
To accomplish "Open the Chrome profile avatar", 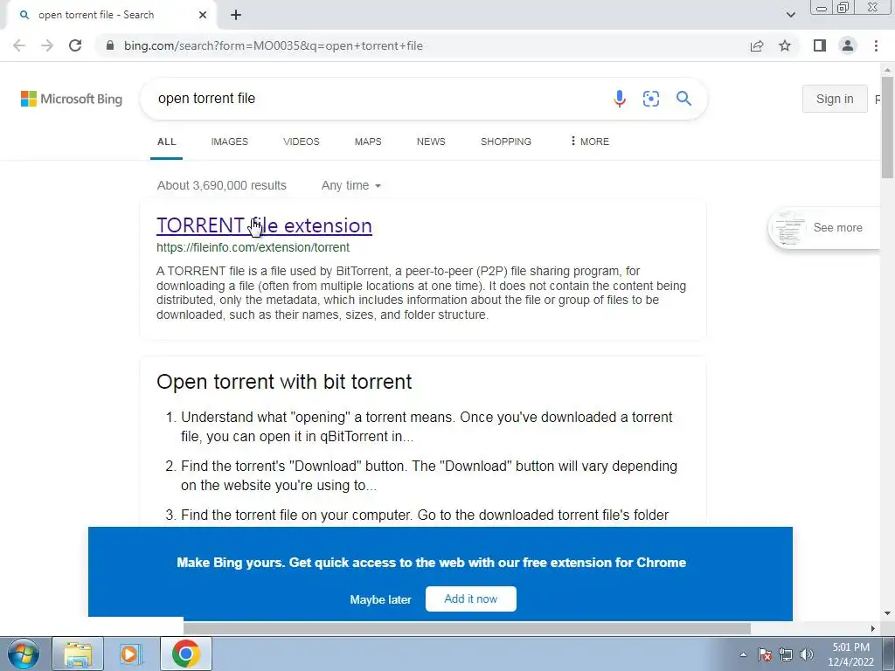I will click(x=848, y=45).
